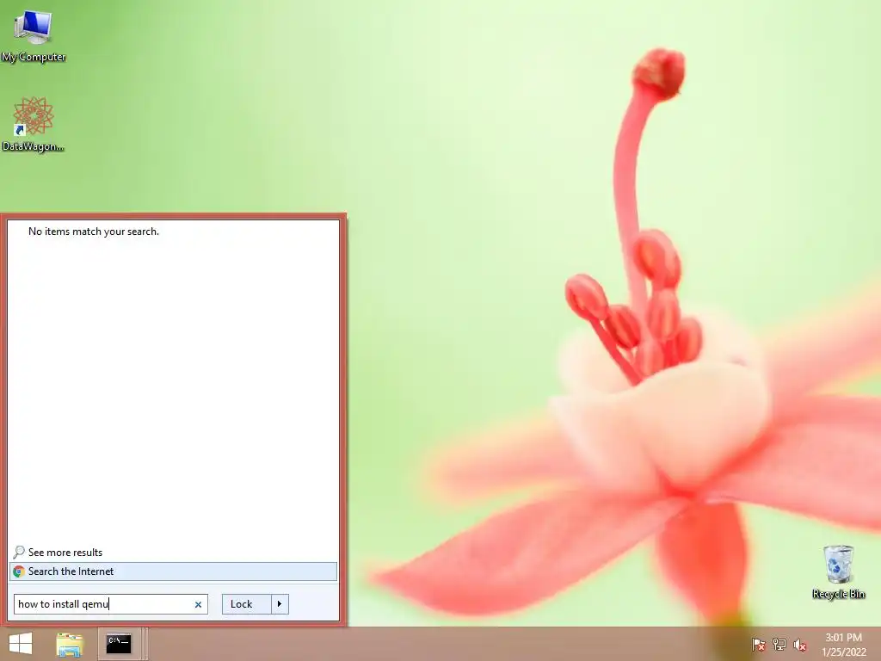Open the Recycle Bin icon
Viewport: 881px width, 661px height.
pyautogui.click(x=838, y=571)
